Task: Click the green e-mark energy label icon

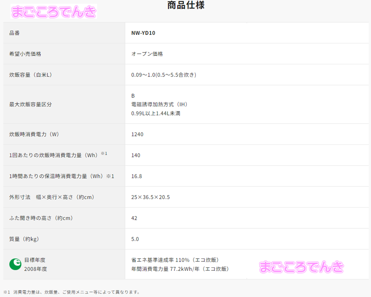Action: 15,264
